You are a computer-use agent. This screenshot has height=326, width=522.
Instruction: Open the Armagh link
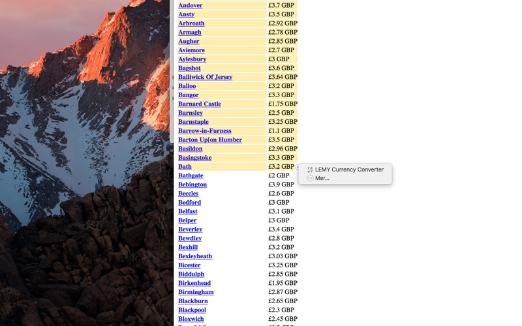point(189,32)
